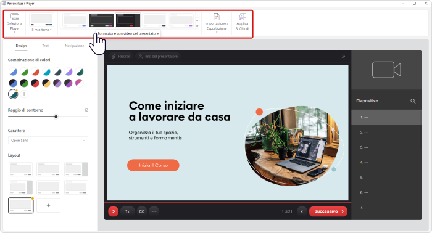This screenshot has height=233, width=432.
Task: Pick the white and dark teal color scheme
Action: click(80, 72)
